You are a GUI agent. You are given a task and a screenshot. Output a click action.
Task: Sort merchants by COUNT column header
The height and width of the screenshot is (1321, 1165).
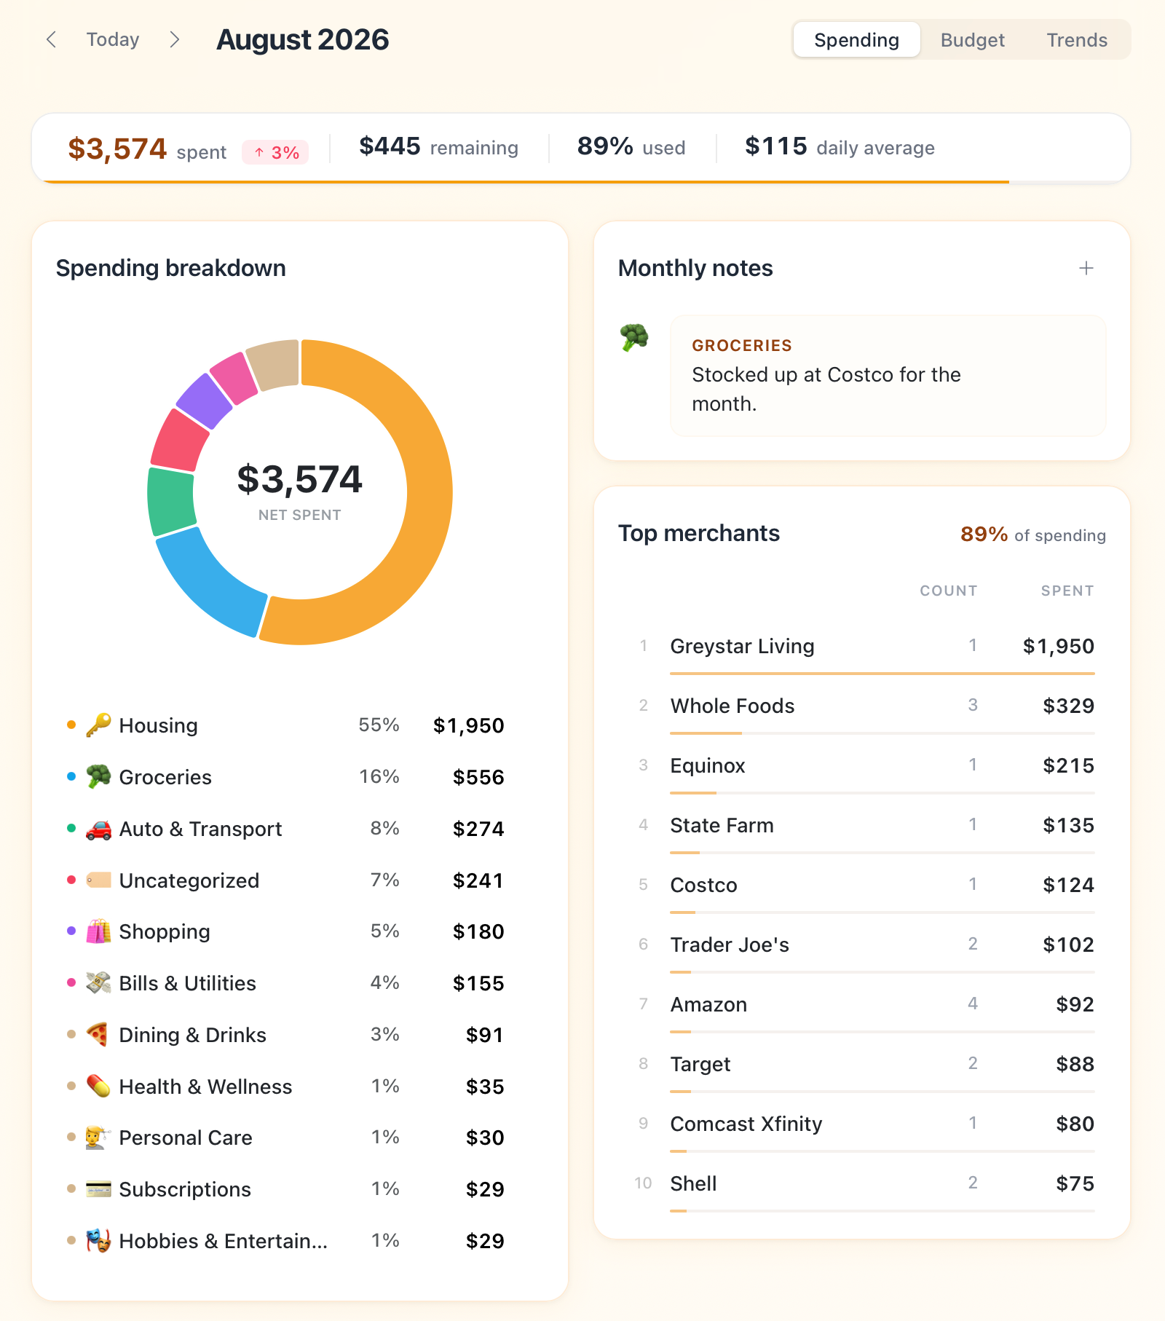[948, 591]
